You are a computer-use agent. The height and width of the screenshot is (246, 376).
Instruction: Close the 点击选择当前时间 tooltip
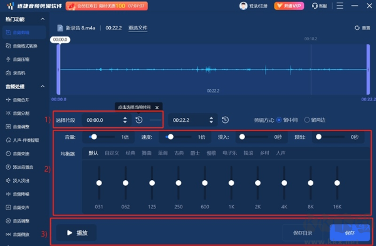(157, 107)
